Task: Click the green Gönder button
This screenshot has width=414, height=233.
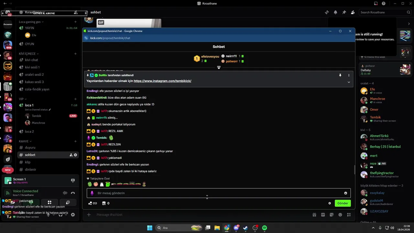Action: 343,203
